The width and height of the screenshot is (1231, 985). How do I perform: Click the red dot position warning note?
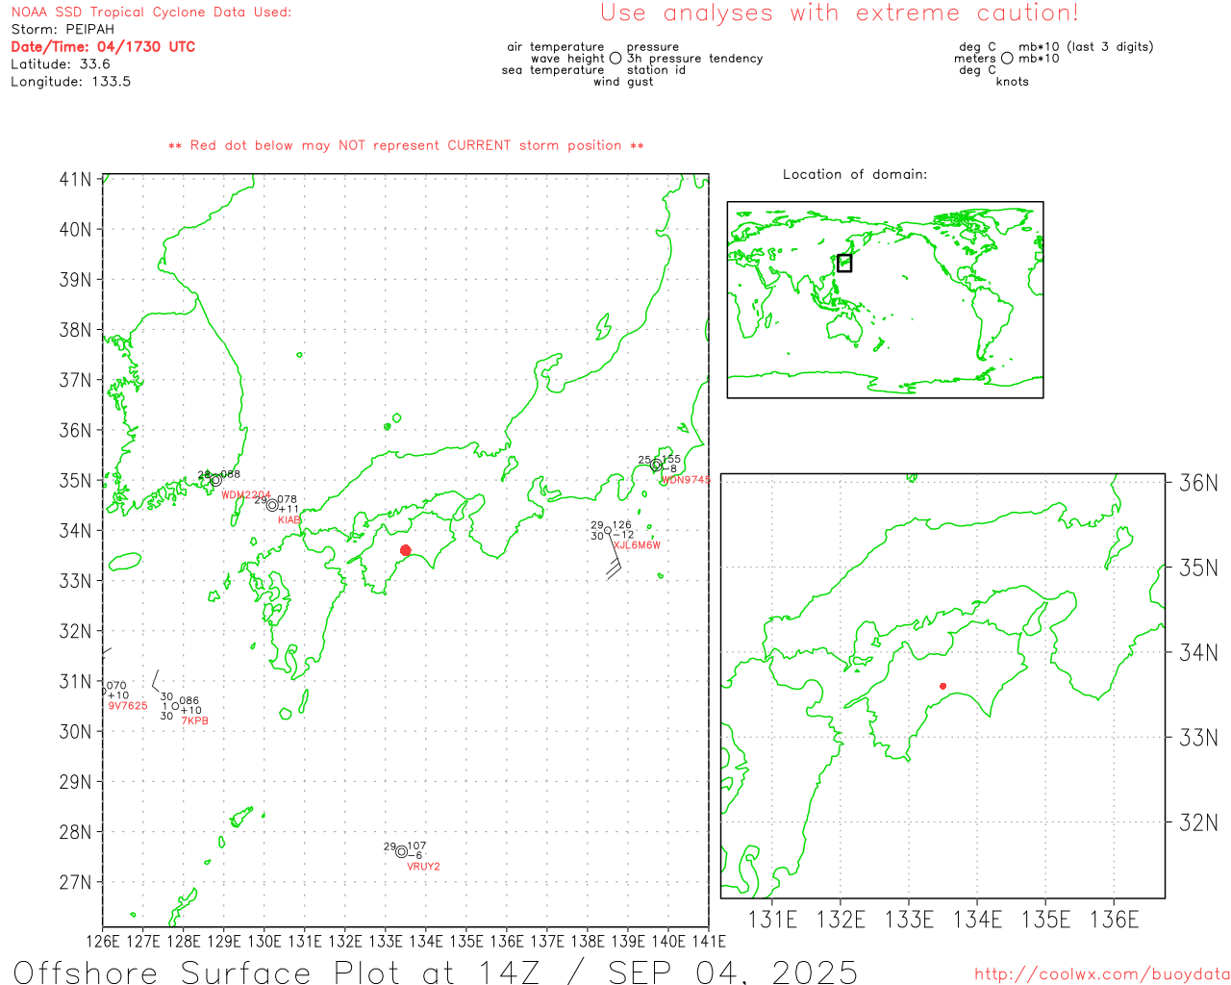pyautogui.click(x=406, y=145)
